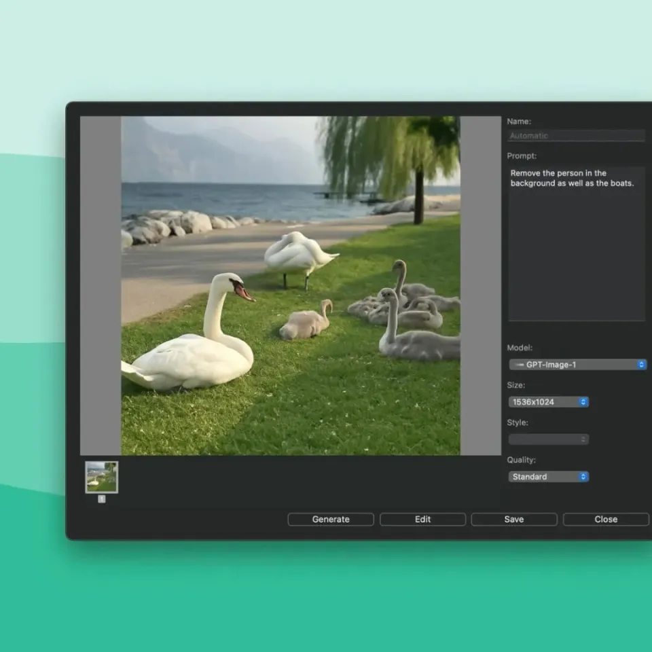This screenshot has height=652, width=652.
Task: Click the small model icon beside GPT-Image-1
Action: click(519, 365)
